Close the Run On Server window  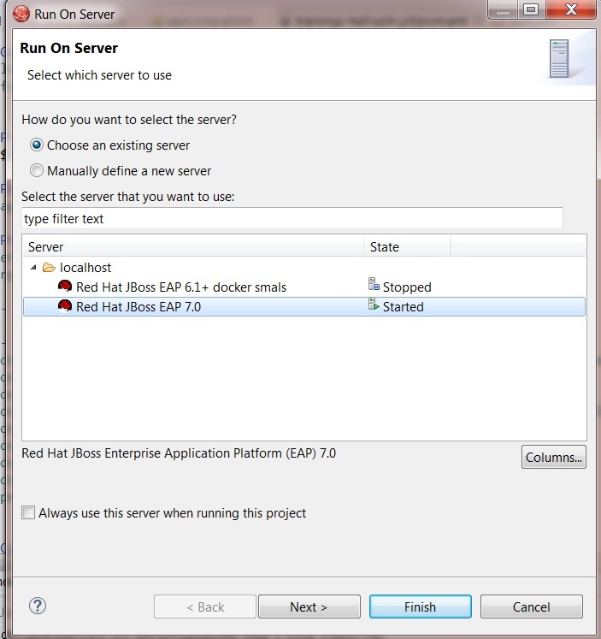pyautogui.click(x=571, y=9)
